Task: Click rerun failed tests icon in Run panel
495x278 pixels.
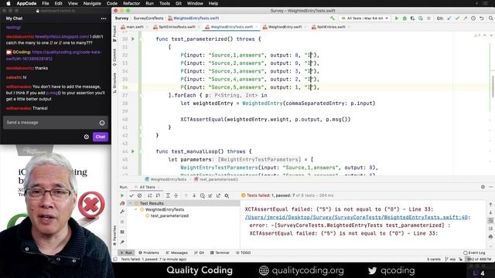Action: pyautogui.click(x=122, y=203)
